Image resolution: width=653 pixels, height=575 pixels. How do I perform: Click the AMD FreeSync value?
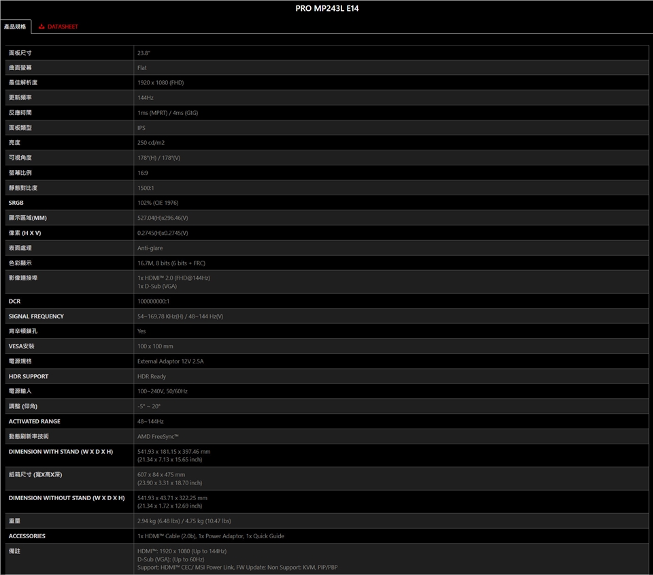click(158, 437)
